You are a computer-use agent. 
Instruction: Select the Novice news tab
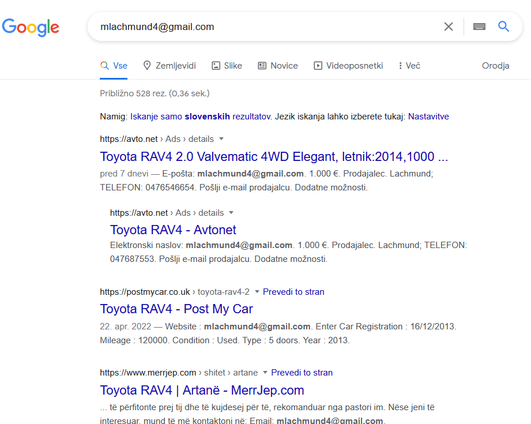pos(278,65)
